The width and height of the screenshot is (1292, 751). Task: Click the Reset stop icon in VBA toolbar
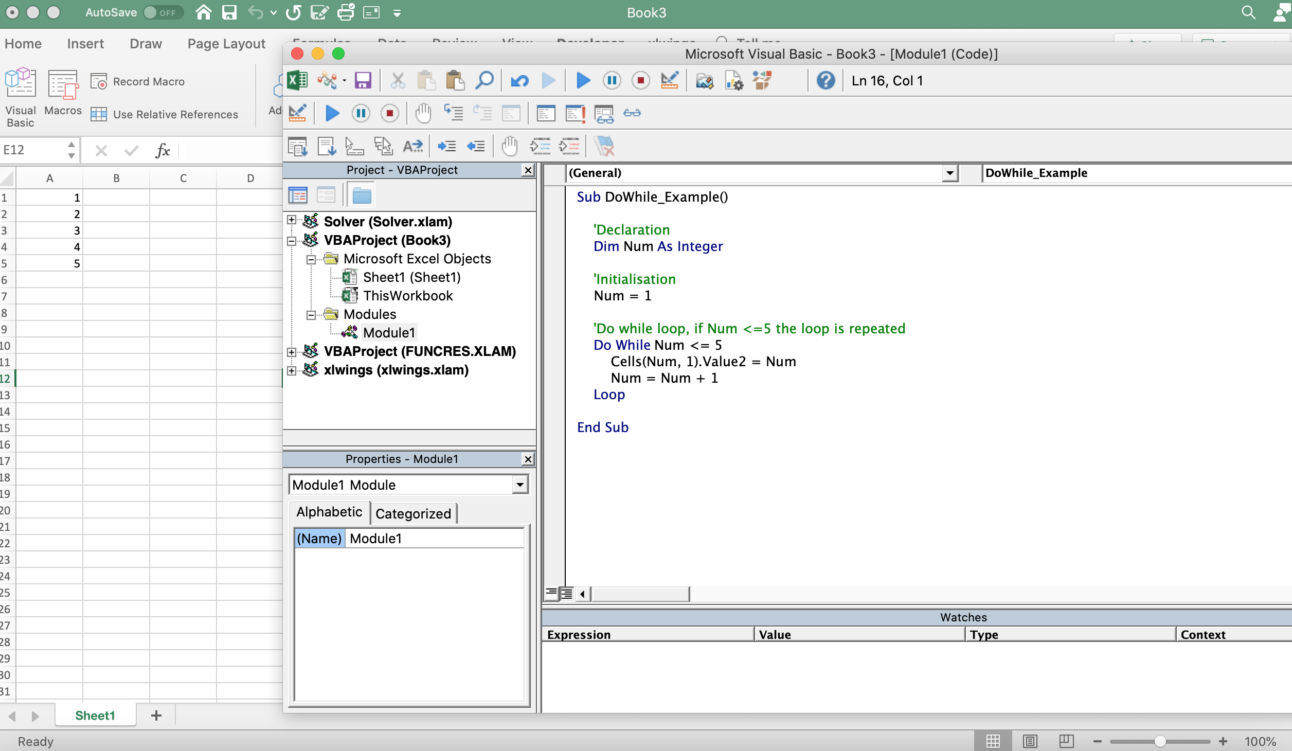click(640, 81)
